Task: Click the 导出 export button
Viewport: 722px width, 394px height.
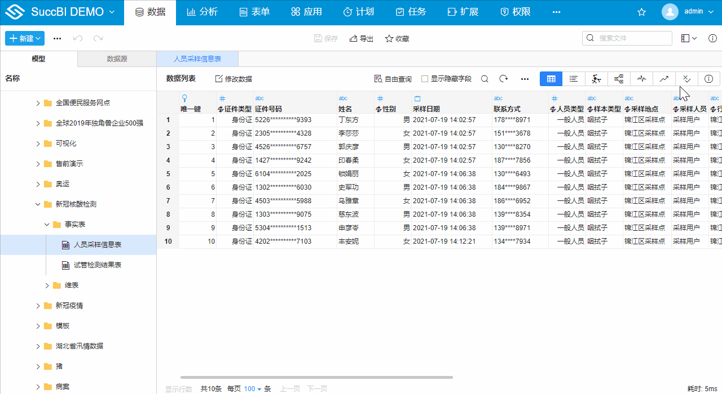Action: pyautogui.click(x=361, y=38)
